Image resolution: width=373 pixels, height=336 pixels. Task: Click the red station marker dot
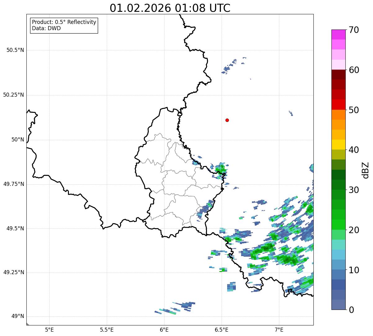[227, 120]
